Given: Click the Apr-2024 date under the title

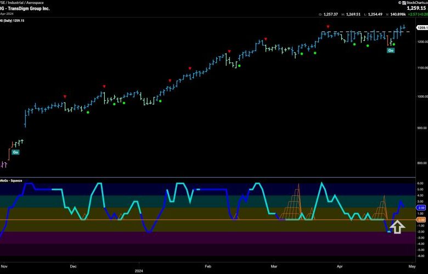Looking at the screenshot, I should 7,14.
